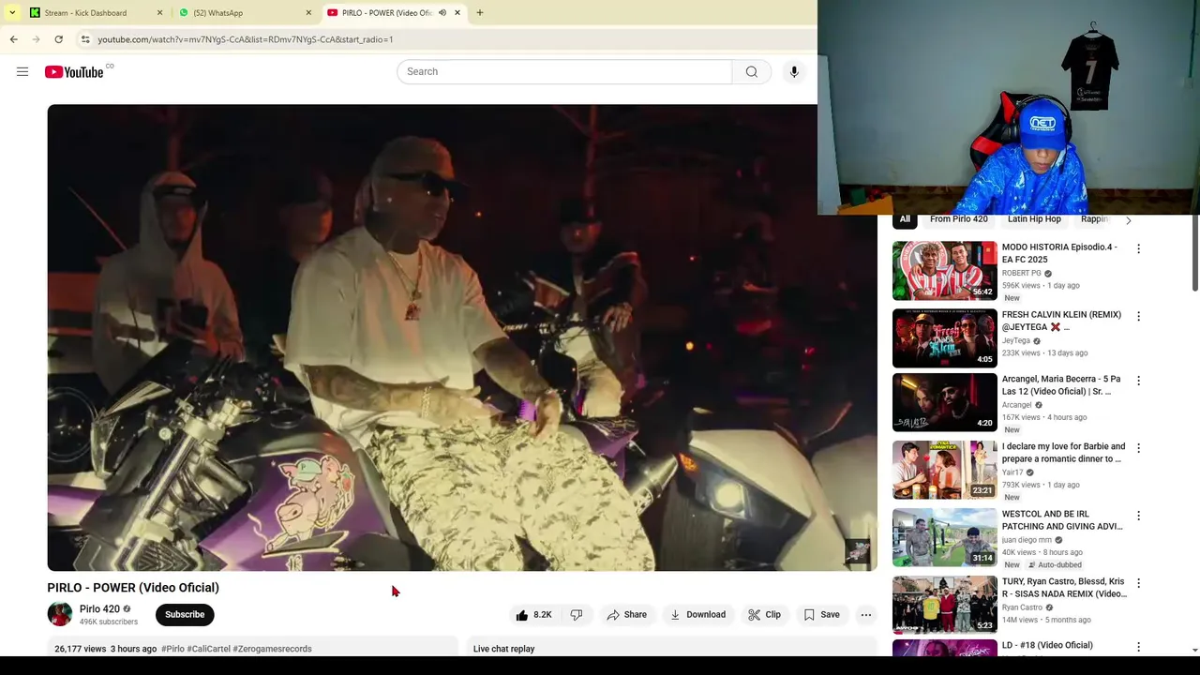Open Pirlo 420 channel avatar
This screenshot has width=1200, height=675.
pyautogui.click(x=60, y=615)
